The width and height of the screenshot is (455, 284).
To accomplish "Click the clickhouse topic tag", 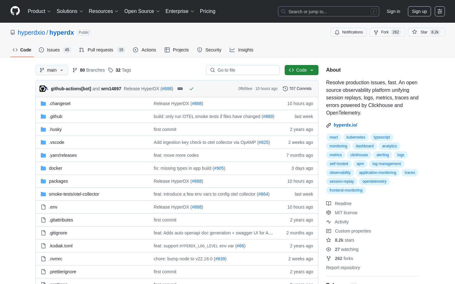I will tap(359, 155).
